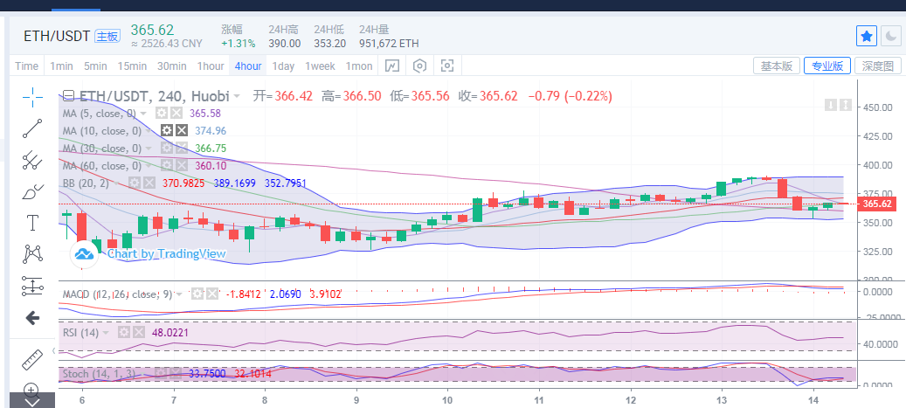Open the 深度图 depth chart

pyautogui.click(x=878, y=66)
